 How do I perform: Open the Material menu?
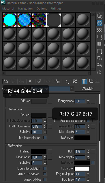(8, 9)
